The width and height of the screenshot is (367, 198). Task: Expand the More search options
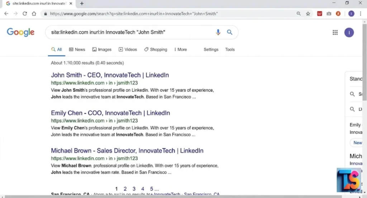coord(181,49)
